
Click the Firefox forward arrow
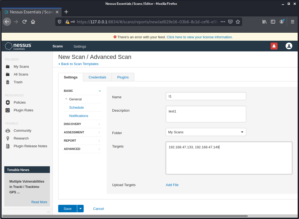(16, 22)
